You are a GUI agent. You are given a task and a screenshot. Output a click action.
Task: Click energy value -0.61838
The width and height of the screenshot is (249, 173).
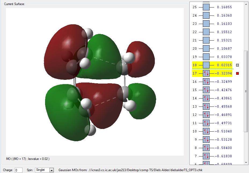[x=223, y=156]
